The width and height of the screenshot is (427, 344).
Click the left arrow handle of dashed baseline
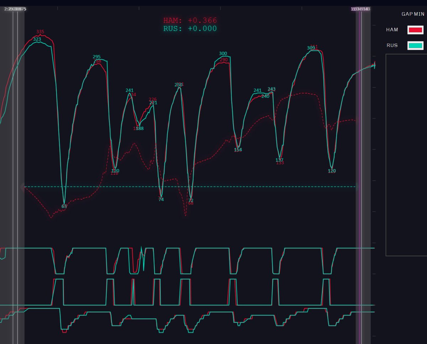coord(23,187)
